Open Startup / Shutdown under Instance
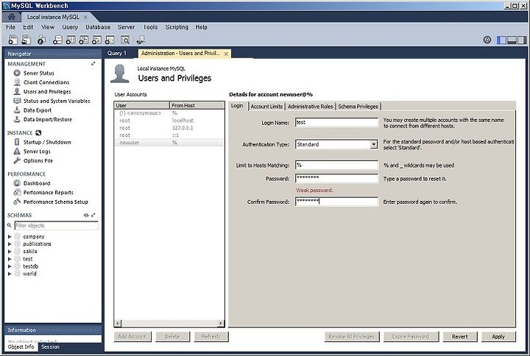The height and width of the screenshot is (356, 530). click(x=47, y=142)
